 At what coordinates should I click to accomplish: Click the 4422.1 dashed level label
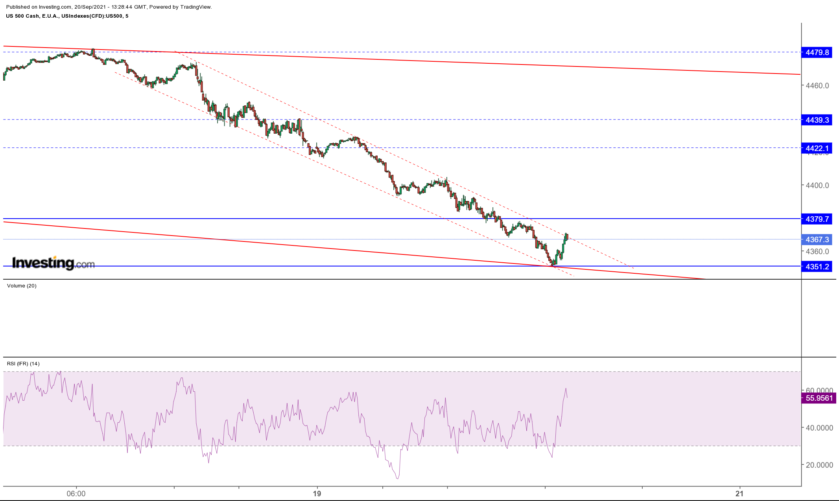[817, 148]
